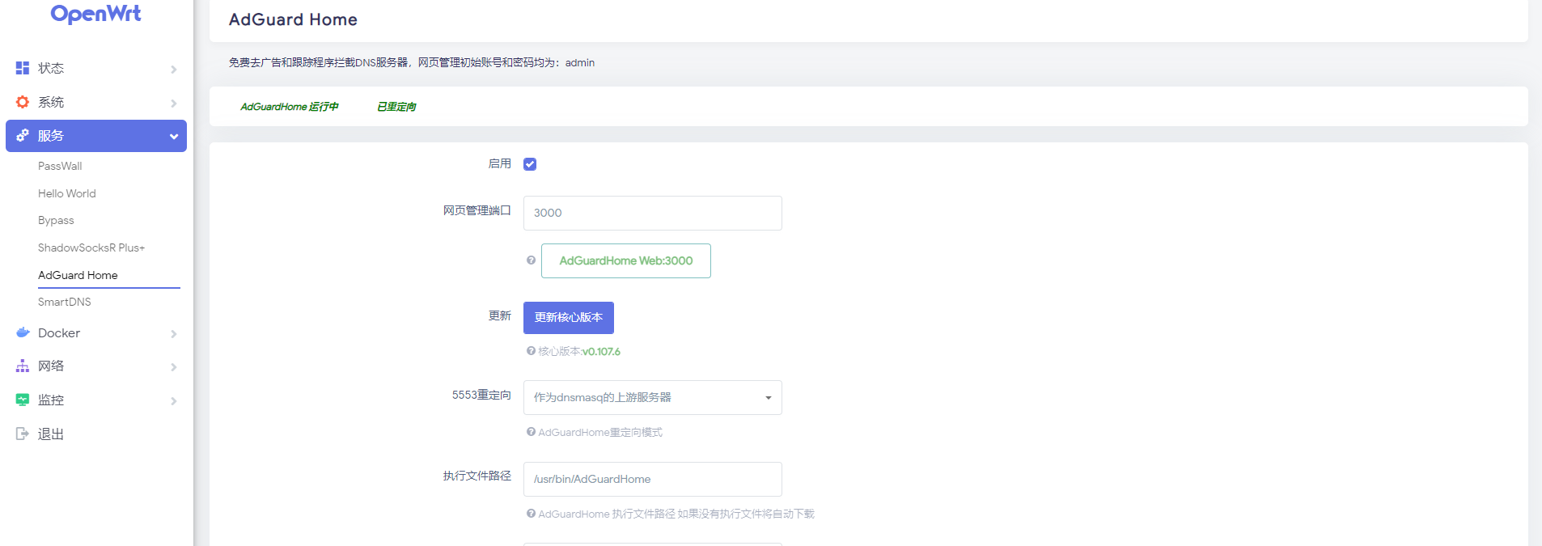
Task: Click help icon beside AdGuardHome Web:3000 button
Action: [x=531, y=260]
